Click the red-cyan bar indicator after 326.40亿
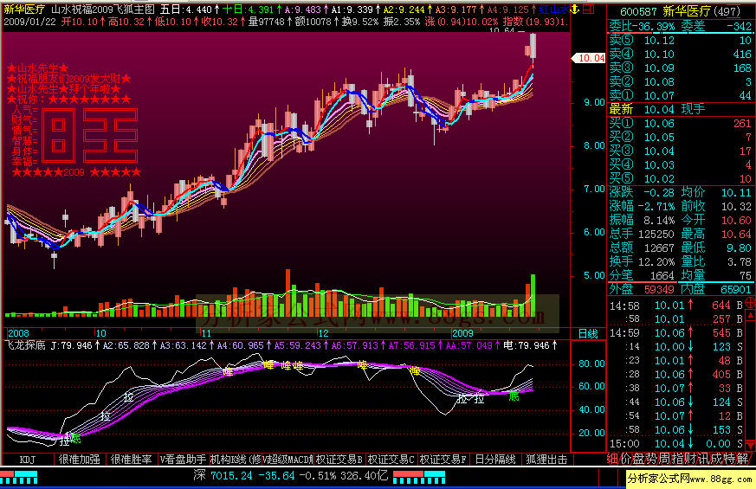This screenshot has width=756, height=489. point(419,478)
